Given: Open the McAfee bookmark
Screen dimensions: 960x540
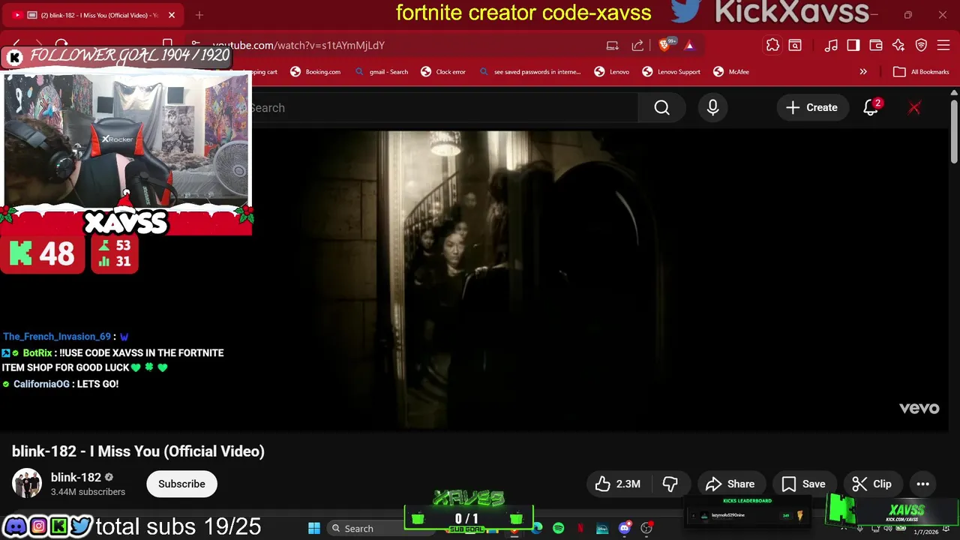Looking at the screenshot, I should [x=730, y=72].
